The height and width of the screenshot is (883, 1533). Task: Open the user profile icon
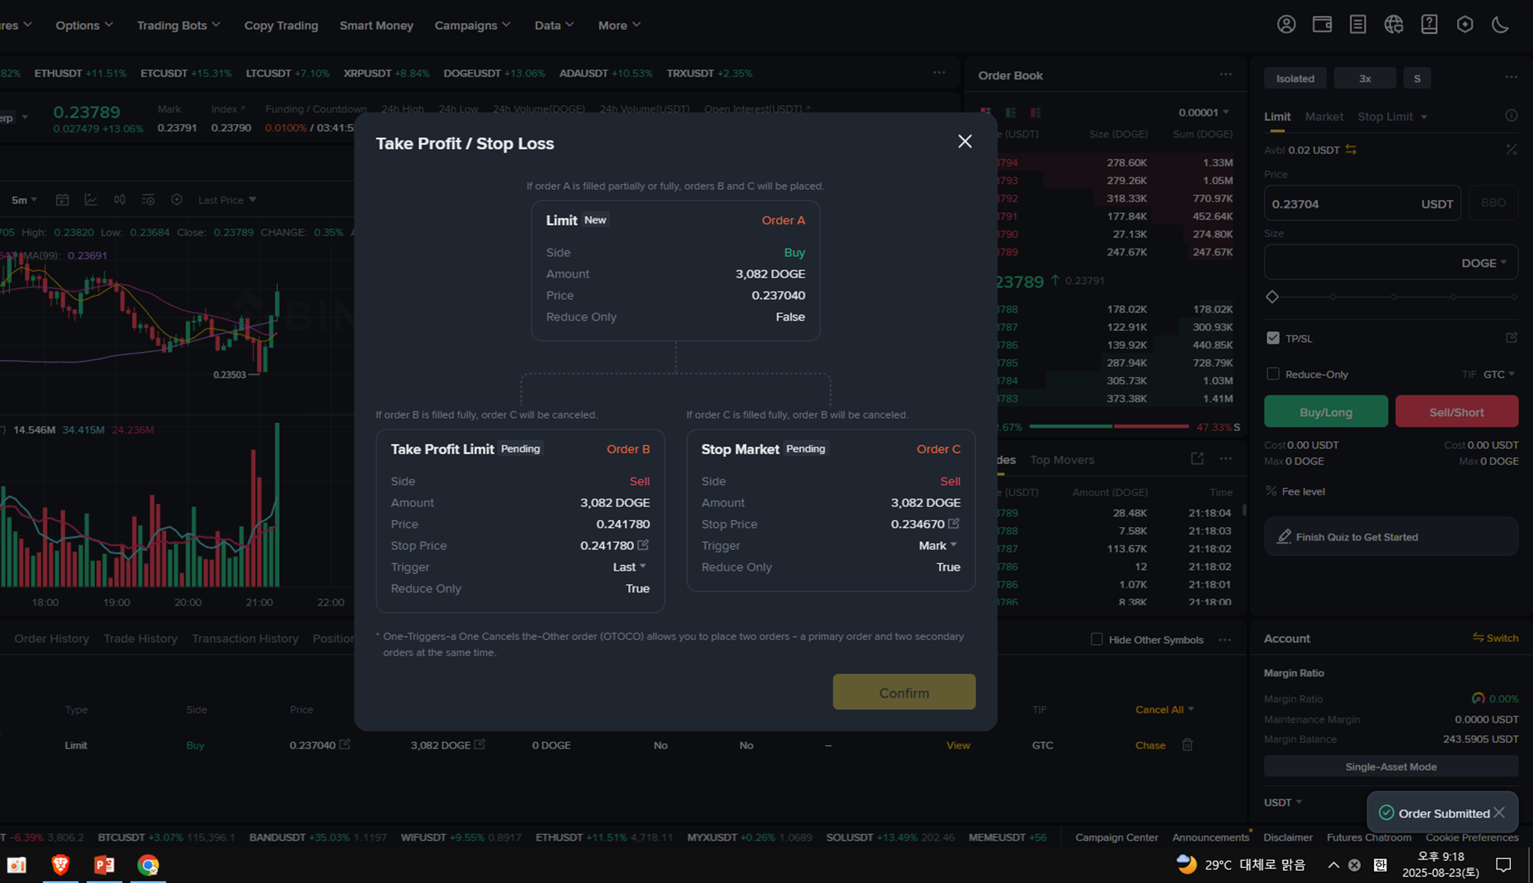(x=1286, y=25)
